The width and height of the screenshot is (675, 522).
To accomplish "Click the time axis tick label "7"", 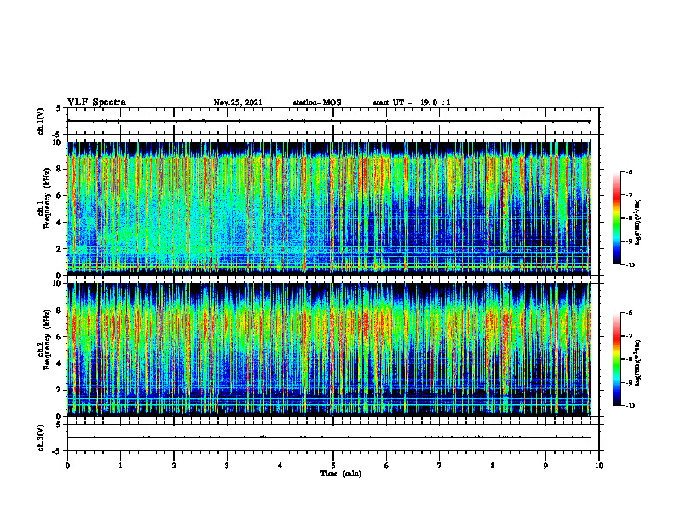I will point(440,466).
